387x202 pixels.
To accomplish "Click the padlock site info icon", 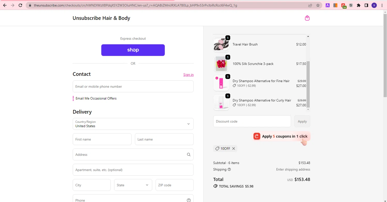I will pos(30,5).
